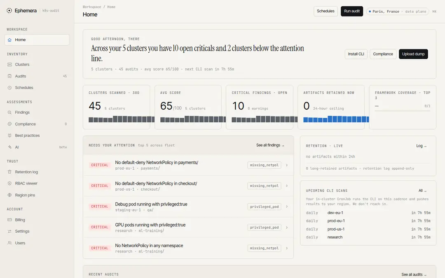Expand the payments/ NetworkPolicy finding chevron

pyautogui.click(x=287, y=165)
